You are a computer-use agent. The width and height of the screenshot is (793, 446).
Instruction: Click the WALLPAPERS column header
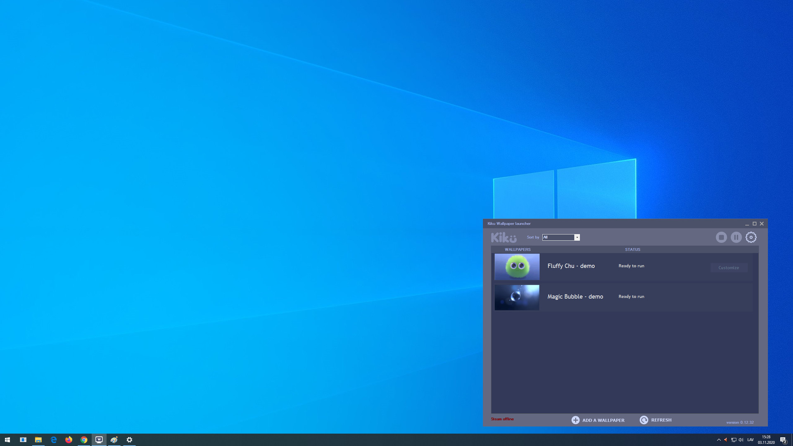518,249
